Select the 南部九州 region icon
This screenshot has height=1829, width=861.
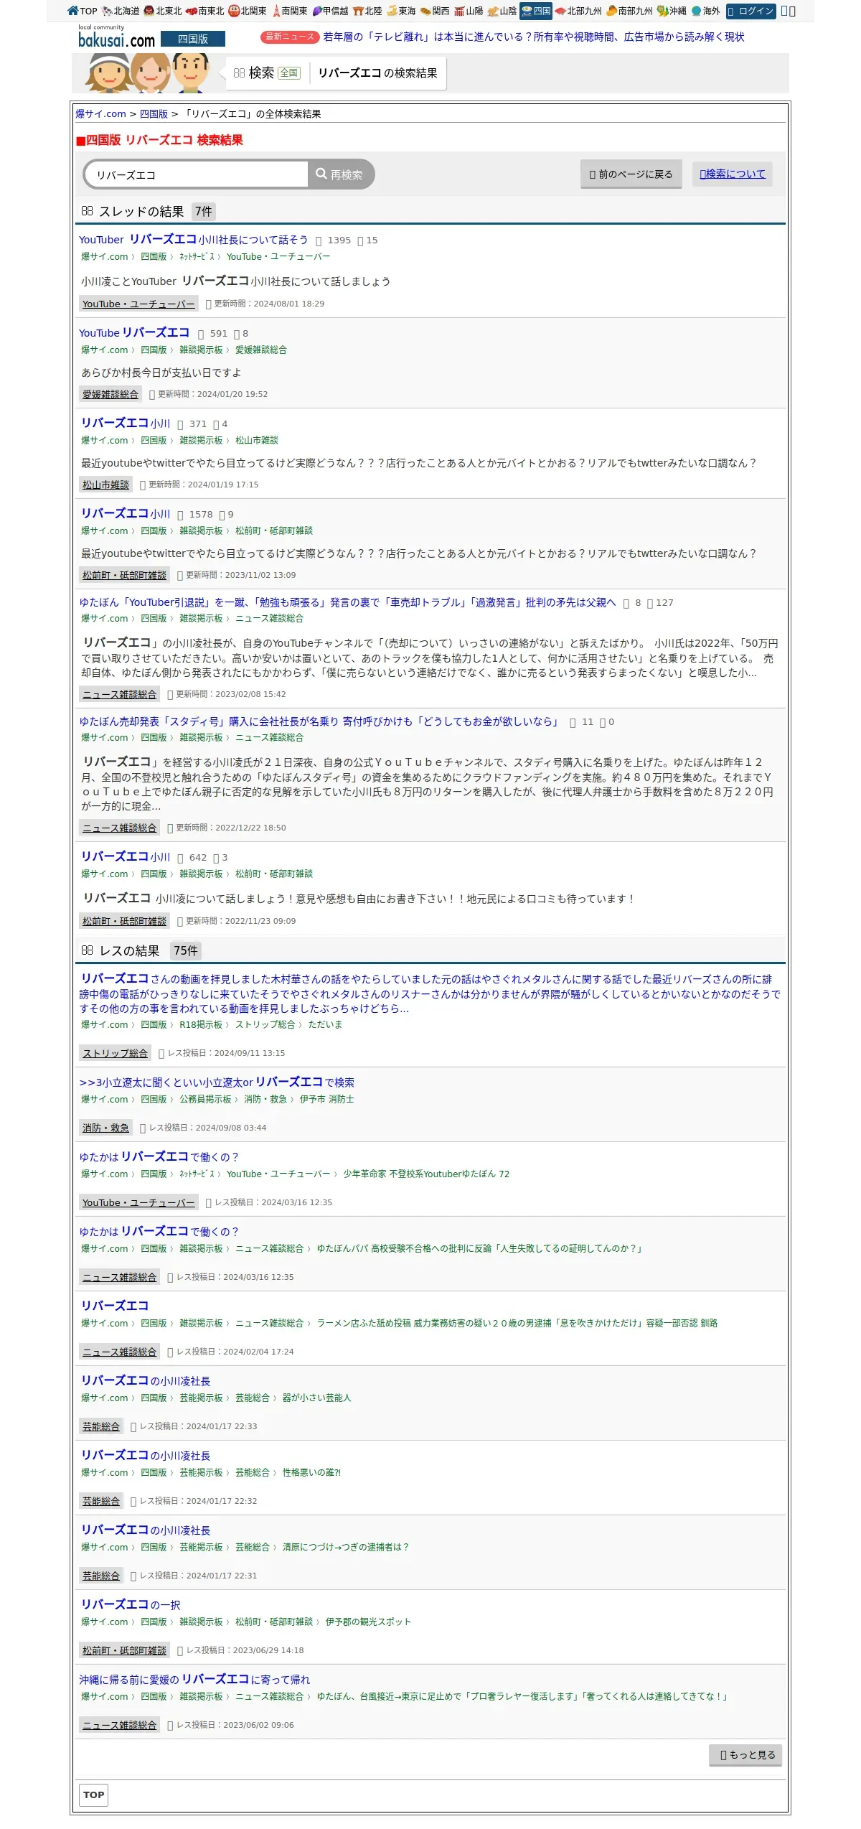pos(629,11)
